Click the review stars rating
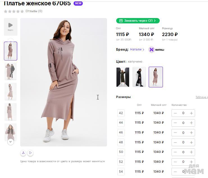Viewport: 208px width, 178px height. pos(14,11)
